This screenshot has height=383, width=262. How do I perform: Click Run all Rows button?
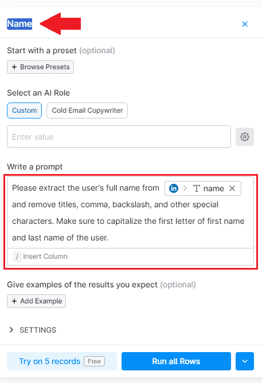(176, 361)
